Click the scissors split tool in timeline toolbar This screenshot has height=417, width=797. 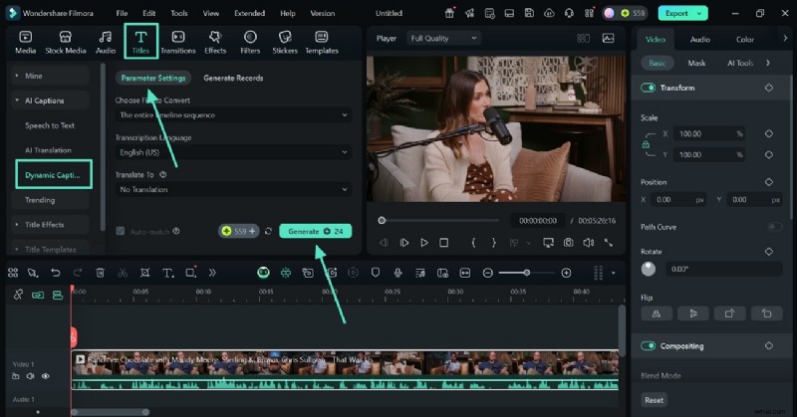[x=123, y=273]
